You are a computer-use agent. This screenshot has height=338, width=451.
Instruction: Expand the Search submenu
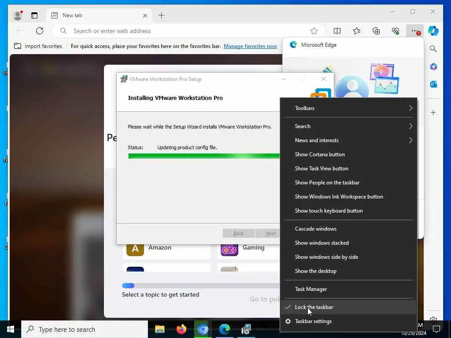[348, 126]
